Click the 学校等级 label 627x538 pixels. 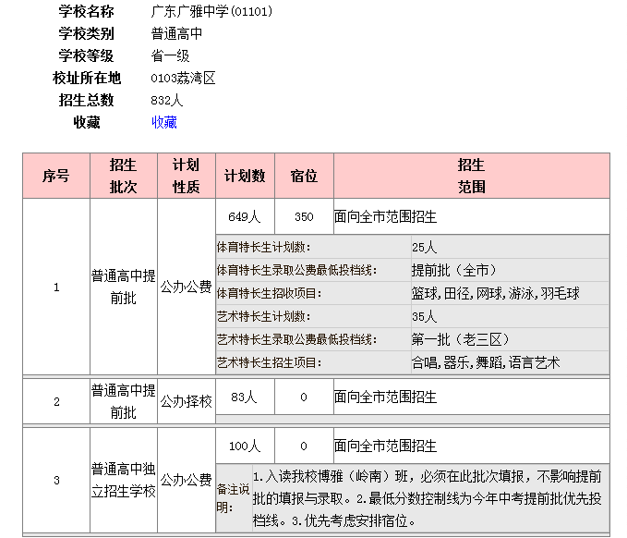(x=87, y=55)
